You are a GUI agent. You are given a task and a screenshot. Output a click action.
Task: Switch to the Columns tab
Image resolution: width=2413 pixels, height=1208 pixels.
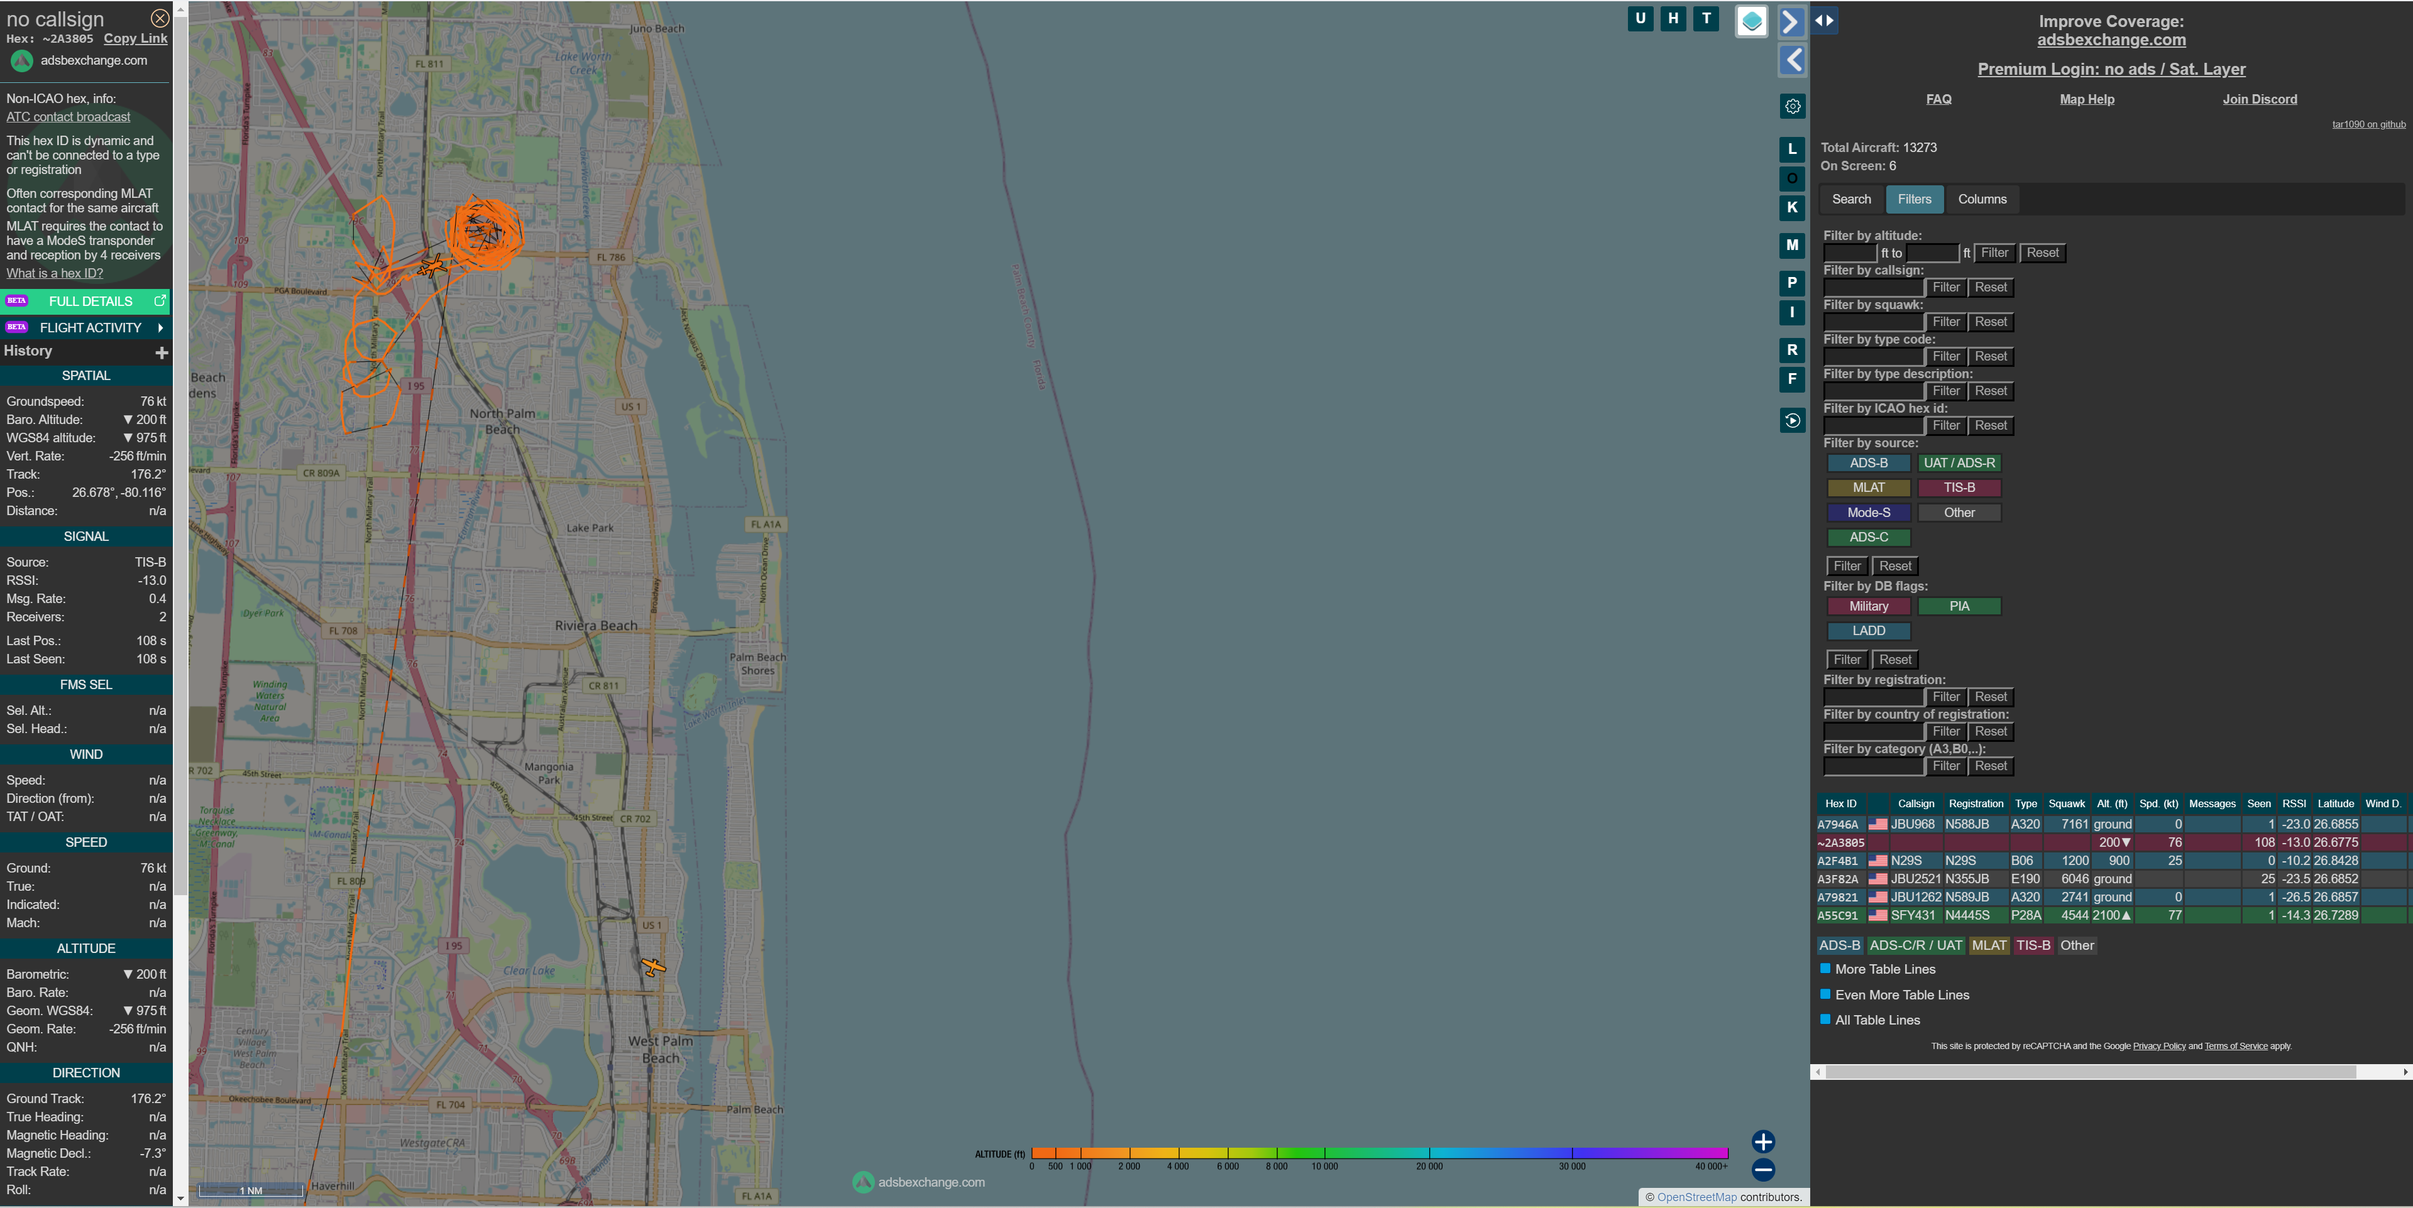[x=1982, y=200]
